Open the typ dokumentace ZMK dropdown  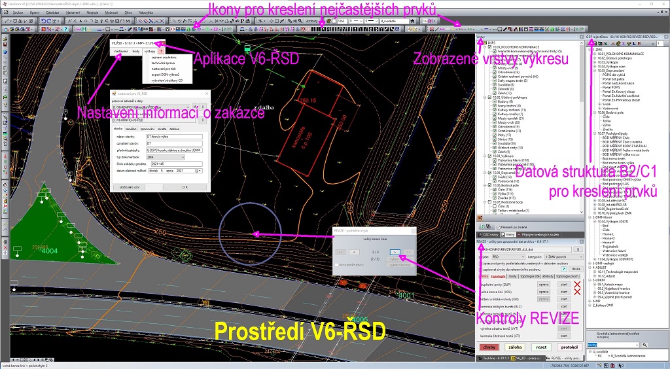pyautogui.click(x=166, y=157)
